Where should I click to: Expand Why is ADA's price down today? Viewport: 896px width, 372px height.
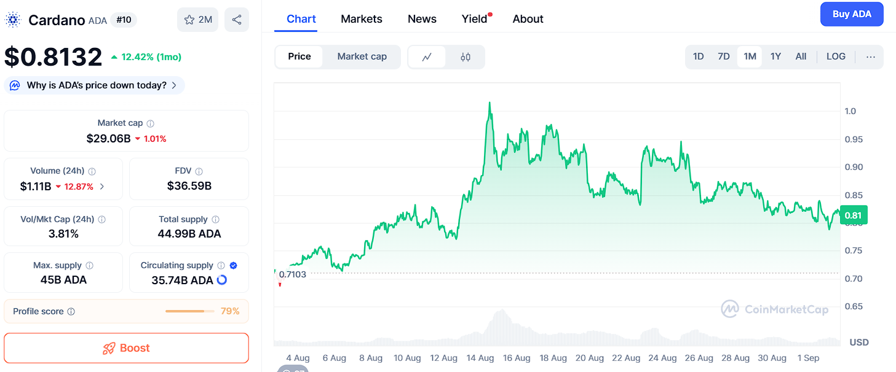(x=95, y=85)
